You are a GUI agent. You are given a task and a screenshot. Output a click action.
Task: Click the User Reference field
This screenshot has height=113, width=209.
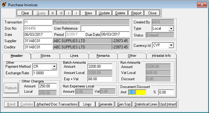[x=105, y=28]
